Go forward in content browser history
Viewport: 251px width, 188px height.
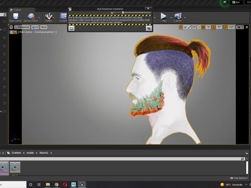[3, 153]
